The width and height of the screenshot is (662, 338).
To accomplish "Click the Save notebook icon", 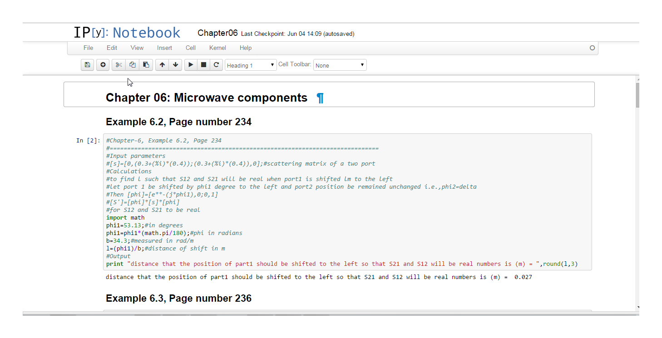I will coord(87,65).
